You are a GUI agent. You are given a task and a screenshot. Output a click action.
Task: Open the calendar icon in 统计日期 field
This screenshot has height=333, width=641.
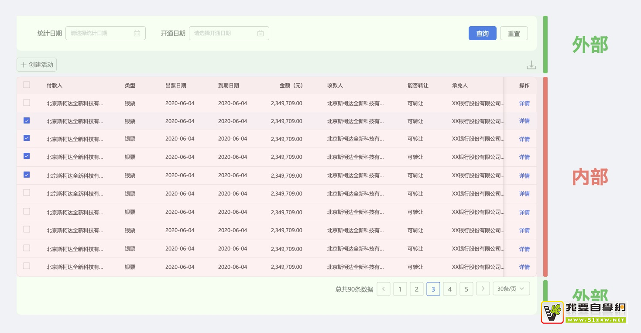[x=137, y=33]
